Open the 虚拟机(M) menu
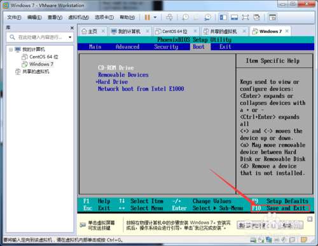The height and width of the screenshot is (246, 318). pyautogui.click(x=78, y=17)
